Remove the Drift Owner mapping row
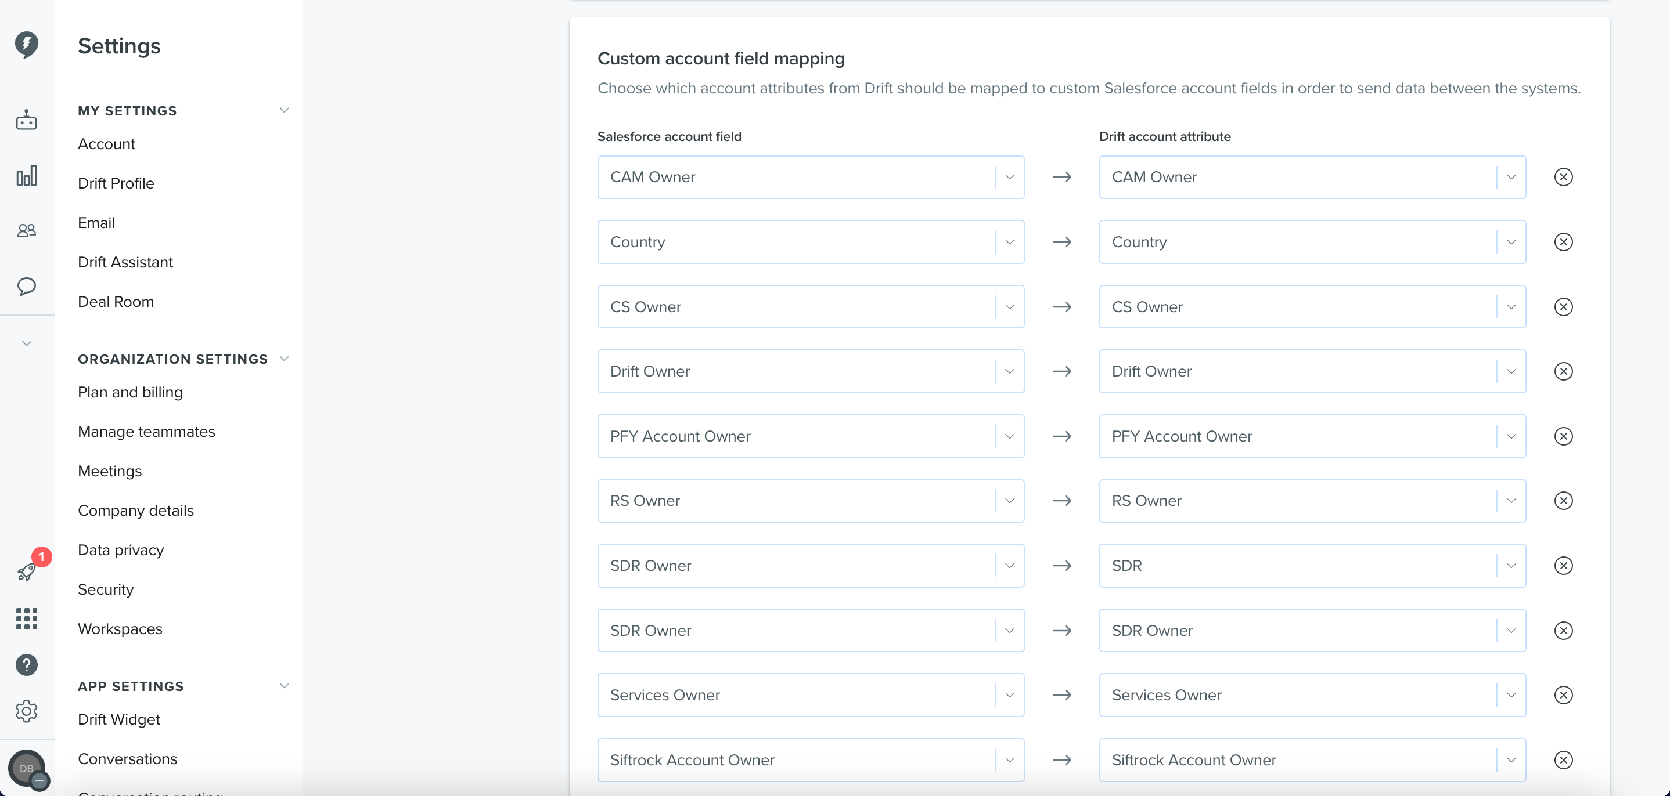The width and height of the screenshot is (1670, 796). tap(1563, 371)
